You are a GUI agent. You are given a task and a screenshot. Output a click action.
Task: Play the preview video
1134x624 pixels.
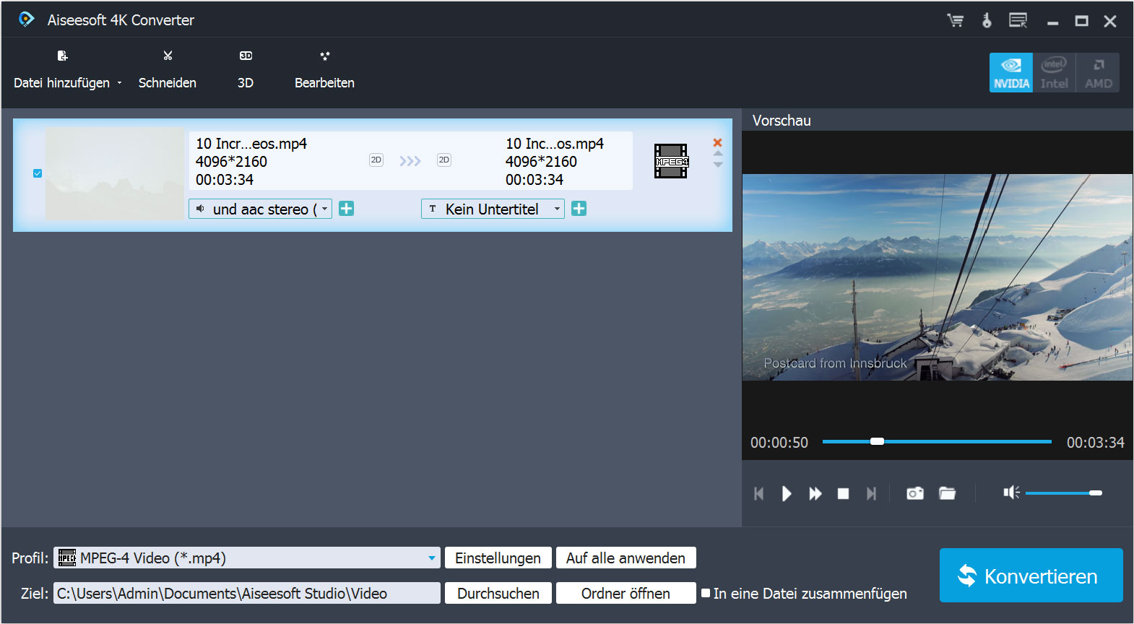point(787,493)
